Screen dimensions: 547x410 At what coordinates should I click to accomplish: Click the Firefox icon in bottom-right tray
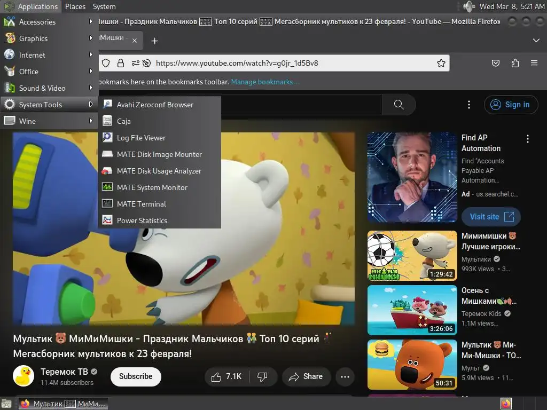click(x=506, y=404)
